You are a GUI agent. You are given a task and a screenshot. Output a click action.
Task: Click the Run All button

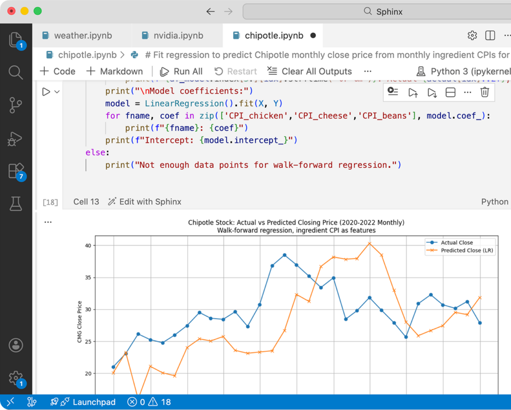181,71
